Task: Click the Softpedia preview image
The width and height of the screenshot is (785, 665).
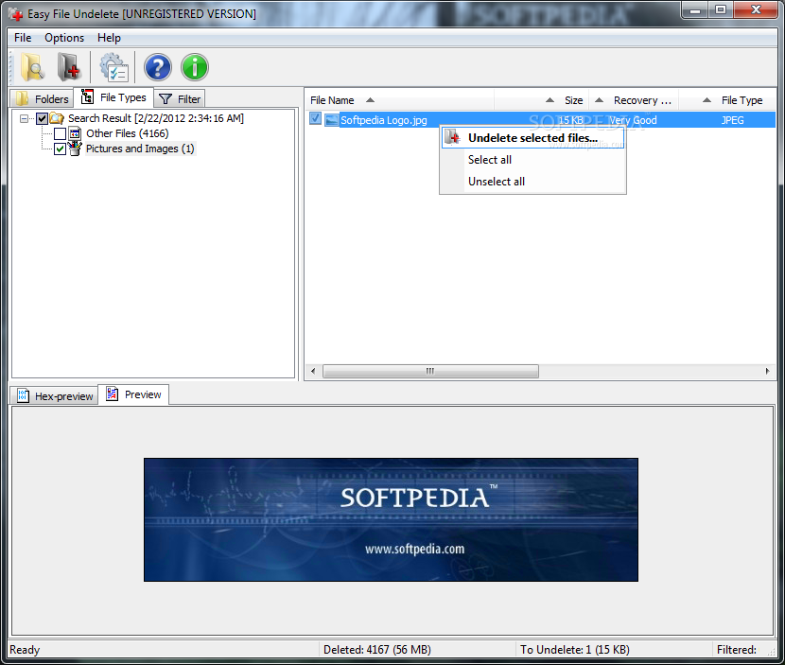Action: (391, 519)
